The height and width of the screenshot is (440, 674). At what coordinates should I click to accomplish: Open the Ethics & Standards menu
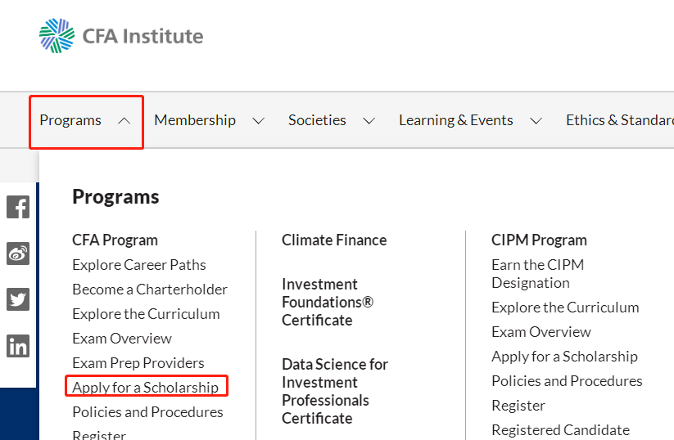tap(619, 120)
